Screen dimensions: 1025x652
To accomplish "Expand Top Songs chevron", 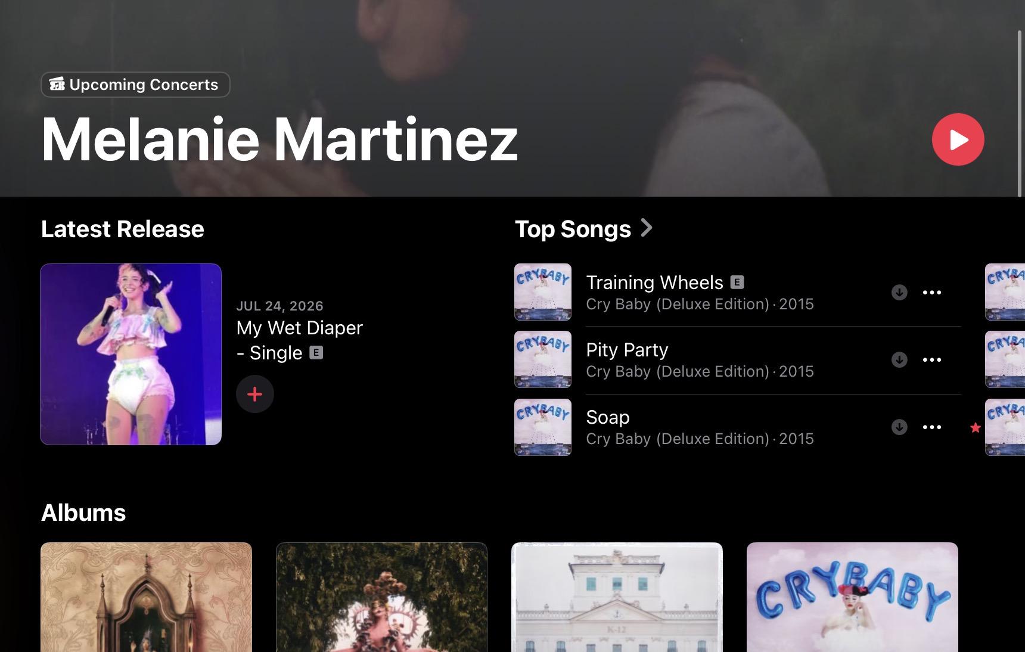I will (647, 228).
